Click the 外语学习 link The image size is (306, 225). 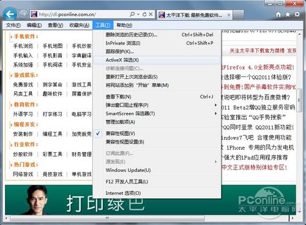(23, 114)
